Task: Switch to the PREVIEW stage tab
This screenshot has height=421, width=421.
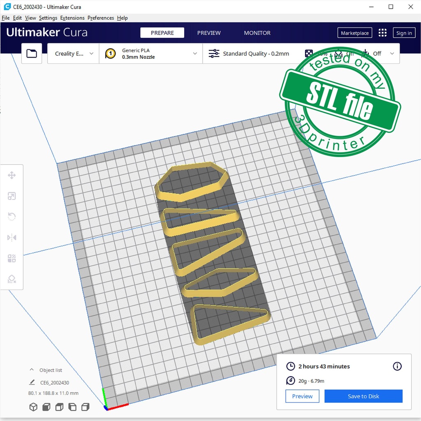Action: [209, 33]
